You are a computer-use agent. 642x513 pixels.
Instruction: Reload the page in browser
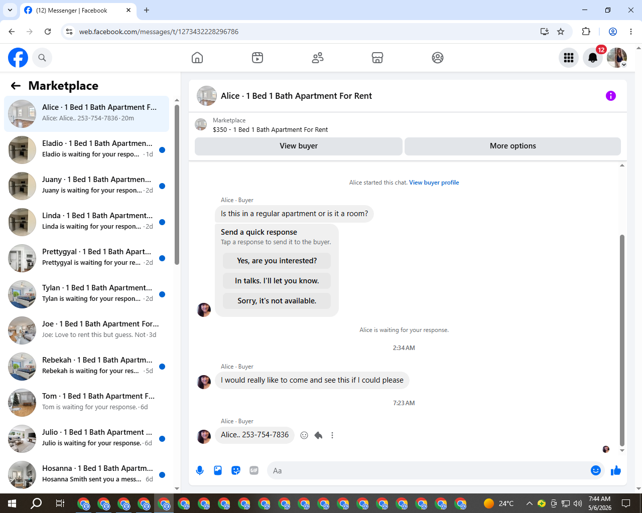[x=48, y=32]
